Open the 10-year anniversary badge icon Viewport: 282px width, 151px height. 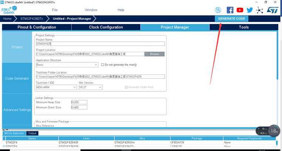pos(218,10)
